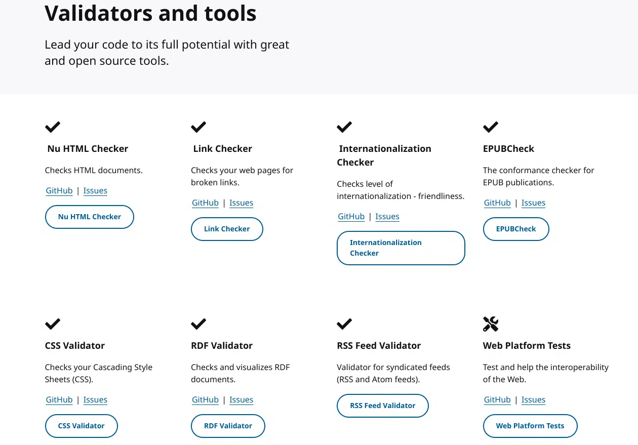
Task: Open the RSS Feed Validator button
Action: tap(383, 406)
